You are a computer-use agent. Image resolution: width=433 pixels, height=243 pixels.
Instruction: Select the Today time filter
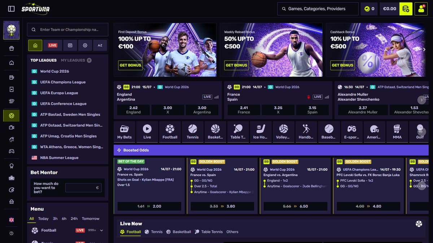pos(43,219)
